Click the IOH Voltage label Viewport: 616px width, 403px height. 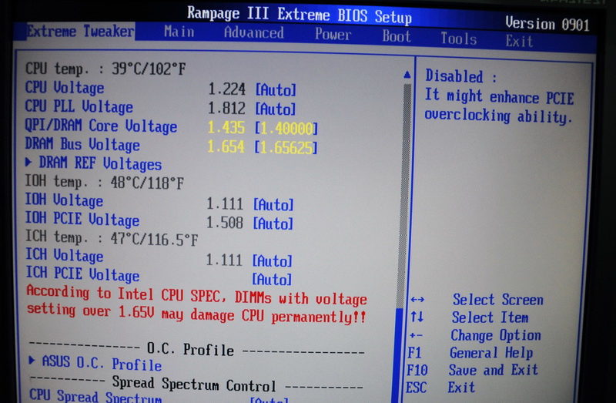(64, 200)
